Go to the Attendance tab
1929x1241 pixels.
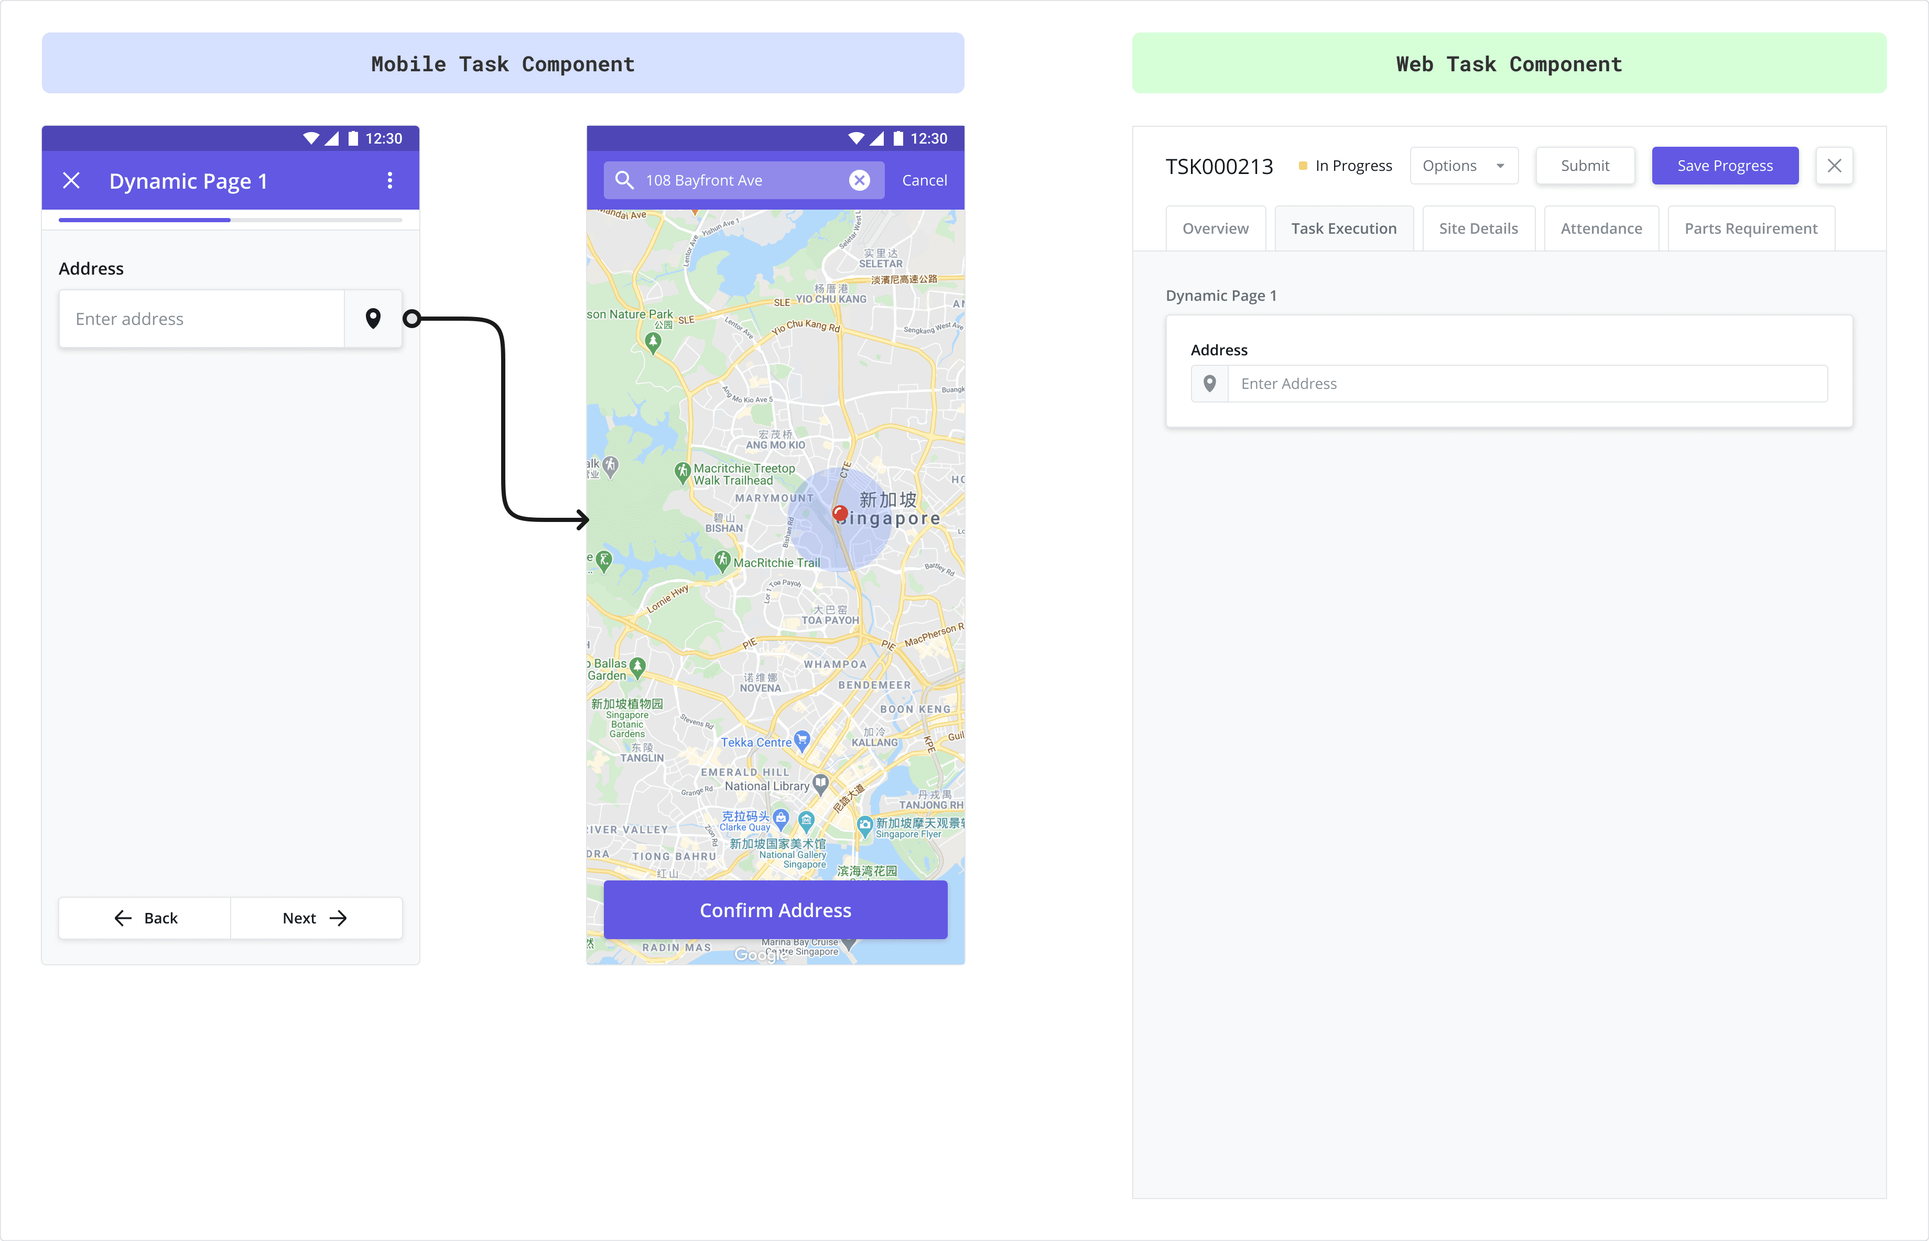click(1601, 228)
